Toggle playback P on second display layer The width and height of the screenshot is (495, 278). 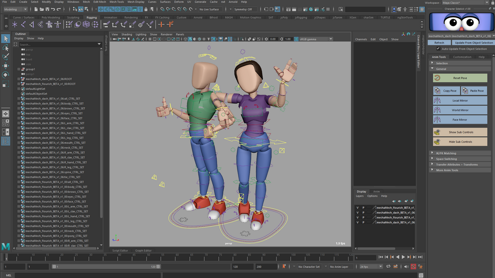(363, 213)
